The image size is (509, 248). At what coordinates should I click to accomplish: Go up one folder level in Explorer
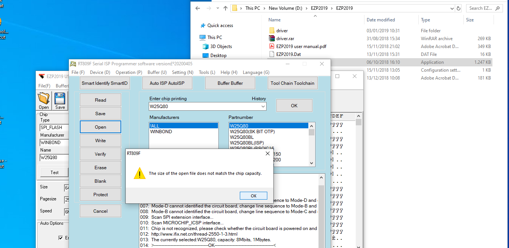[226, 8]
